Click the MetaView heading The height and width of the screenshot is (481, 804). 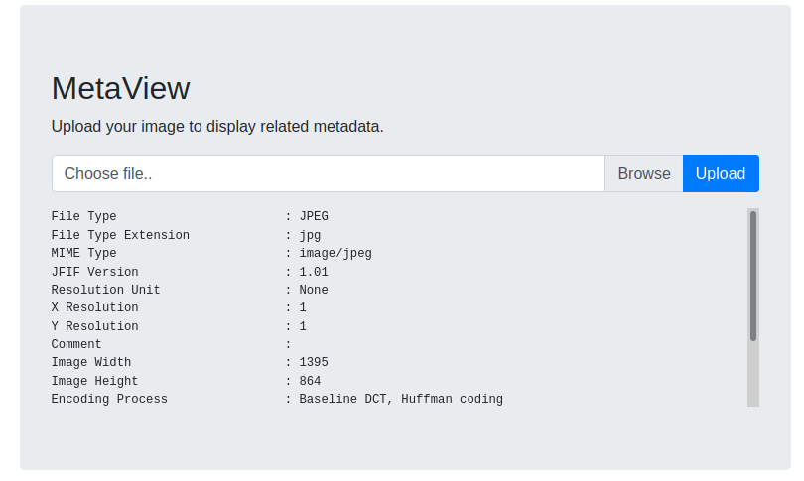120,88
